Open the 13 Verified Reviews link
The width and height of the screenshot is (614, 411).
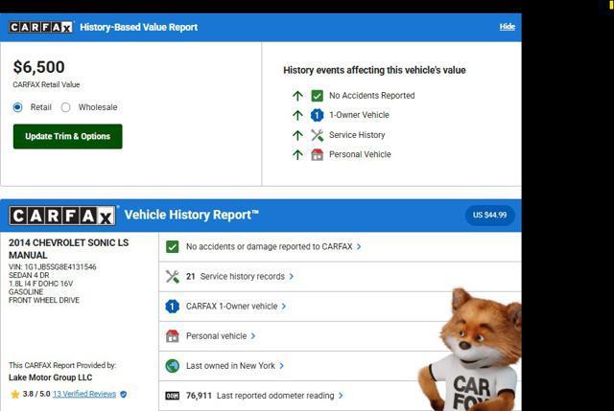[x=84, y=394]
